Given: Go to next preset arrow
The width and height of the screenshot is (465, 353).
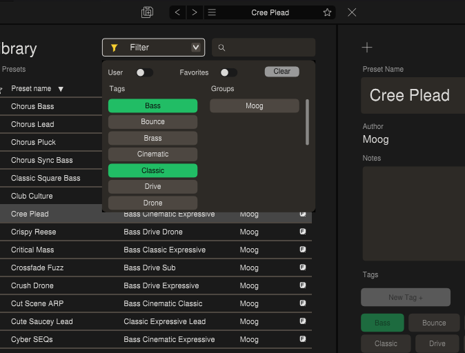Looking at the screenshot, I should tap(195, 12).
